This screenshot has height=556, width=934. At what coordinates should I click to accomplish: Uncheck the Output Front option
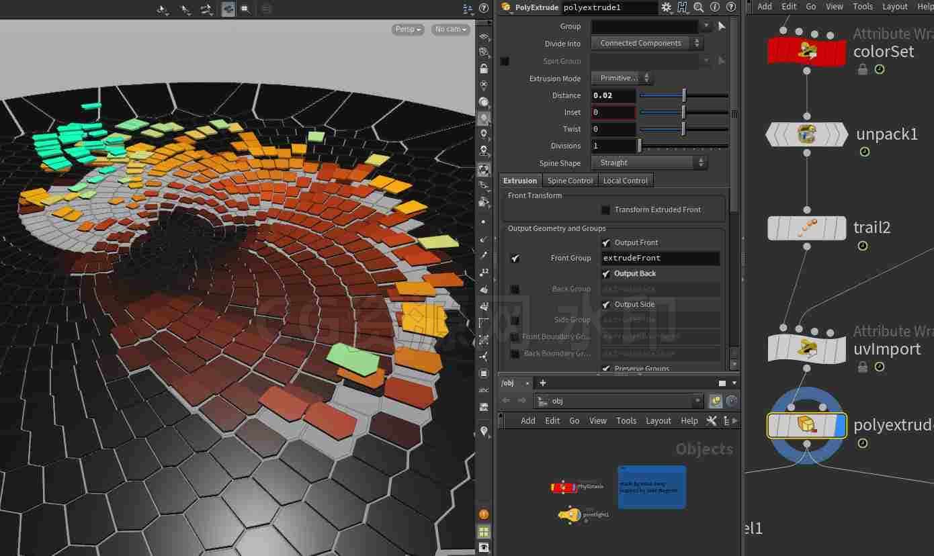click(606, 243)
